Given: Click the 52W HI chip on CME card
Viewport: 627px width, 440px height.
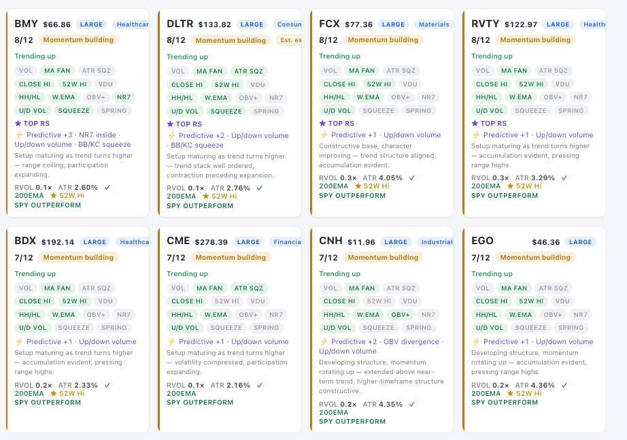Looking at the screenshot, I should (226, 301).
